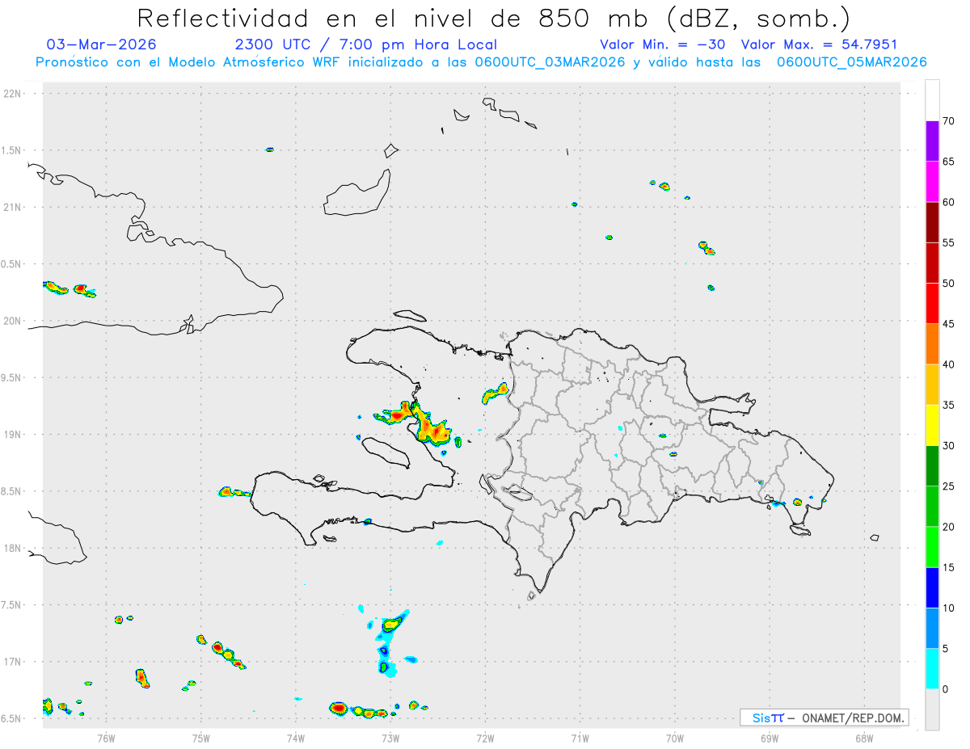Pick the medium green 20–25 dBZ band

pyautogui.click(x=932, y=507)
